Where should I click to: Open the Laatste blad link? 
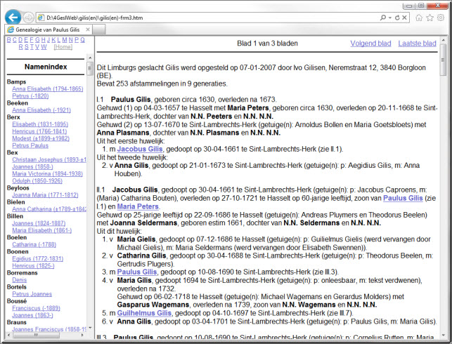[x=417, y=44]
